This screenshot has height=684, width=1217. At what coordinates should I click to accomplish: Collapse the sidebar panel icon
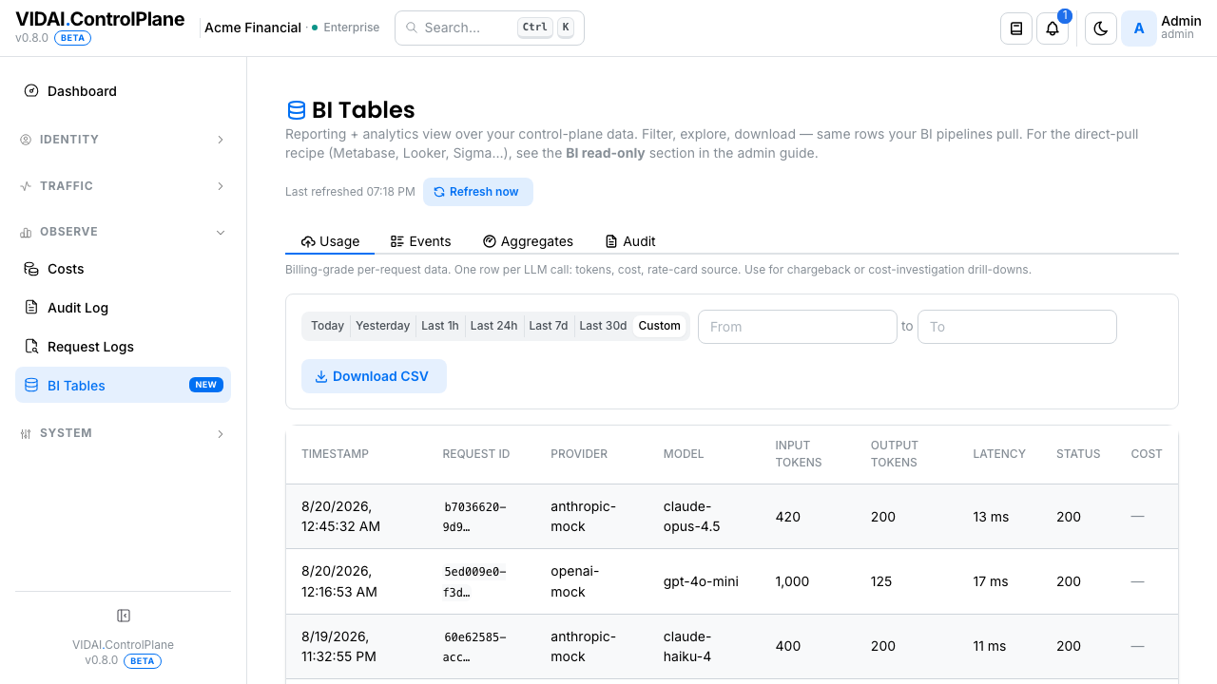coord(123,616)
